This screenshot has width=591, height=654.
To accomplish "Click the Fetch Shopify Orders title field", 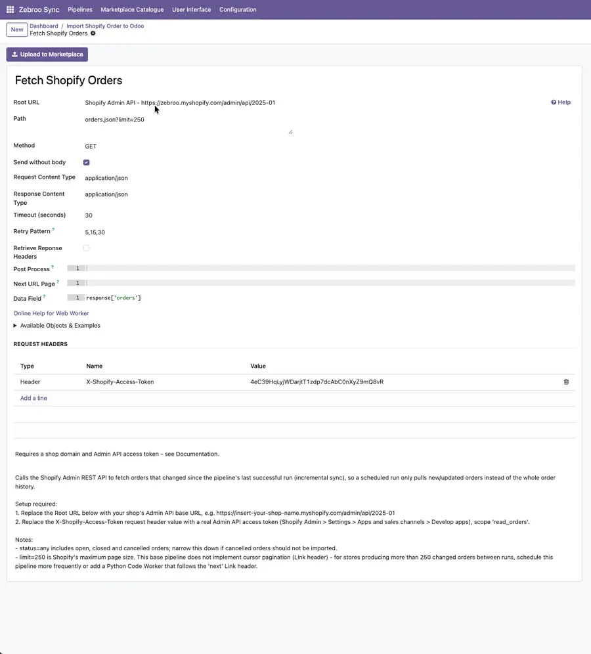I will click(68, 80).
